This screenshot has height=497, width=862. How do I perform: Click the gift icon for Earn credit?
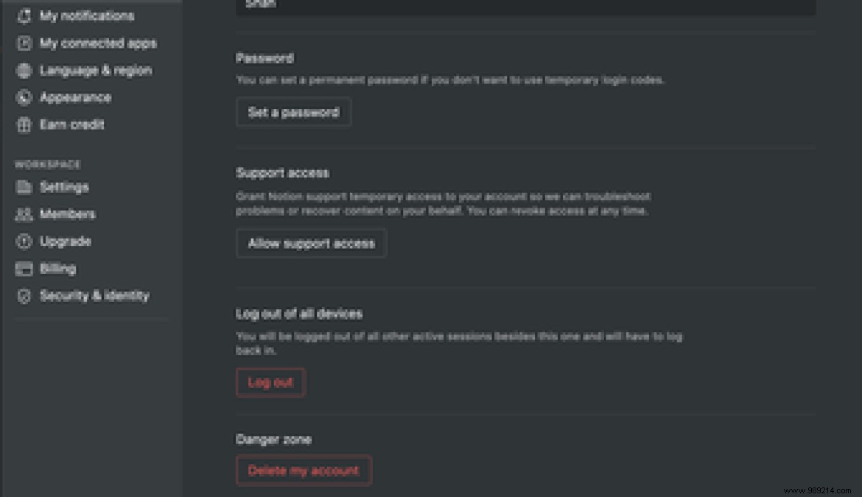pos(24,124)
